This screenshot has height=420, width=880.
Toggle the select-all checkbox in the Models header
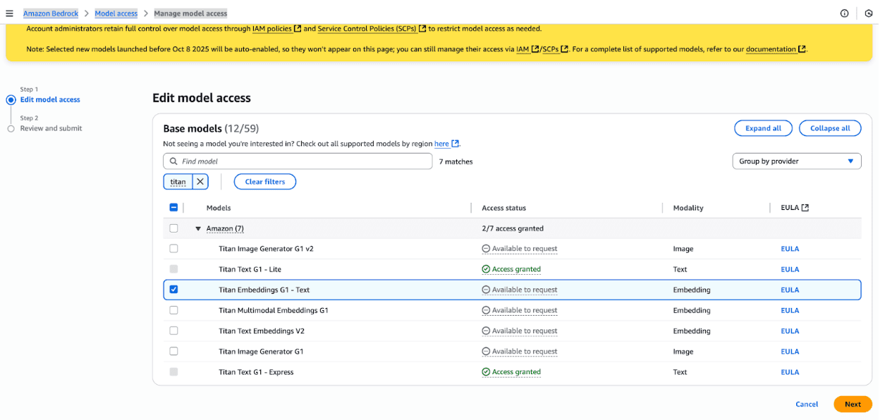point(173,207)
